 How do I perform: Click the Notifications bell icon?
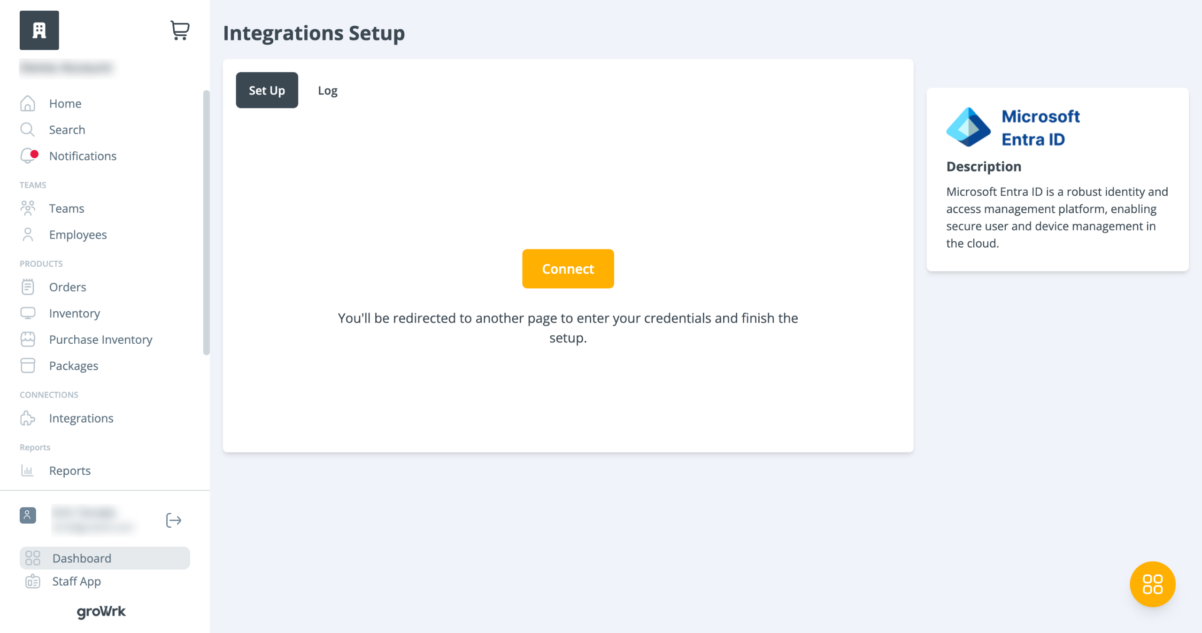tap(28, 156)
